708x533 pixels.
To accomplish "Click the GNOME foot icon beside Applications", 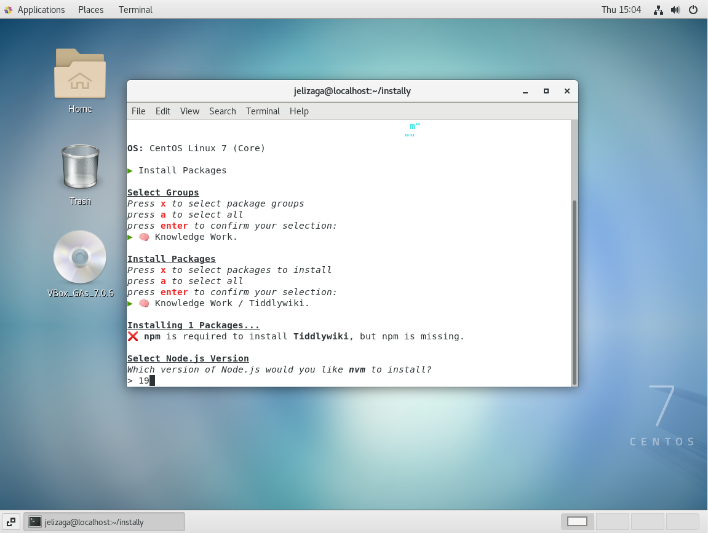I will tap(8, 10).
